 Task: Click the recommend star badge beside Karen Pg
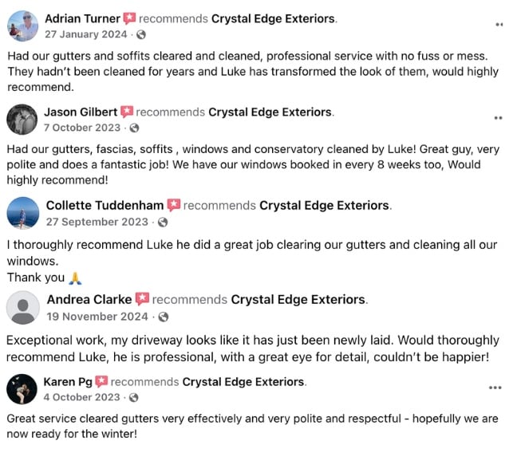tap(101, 382)
